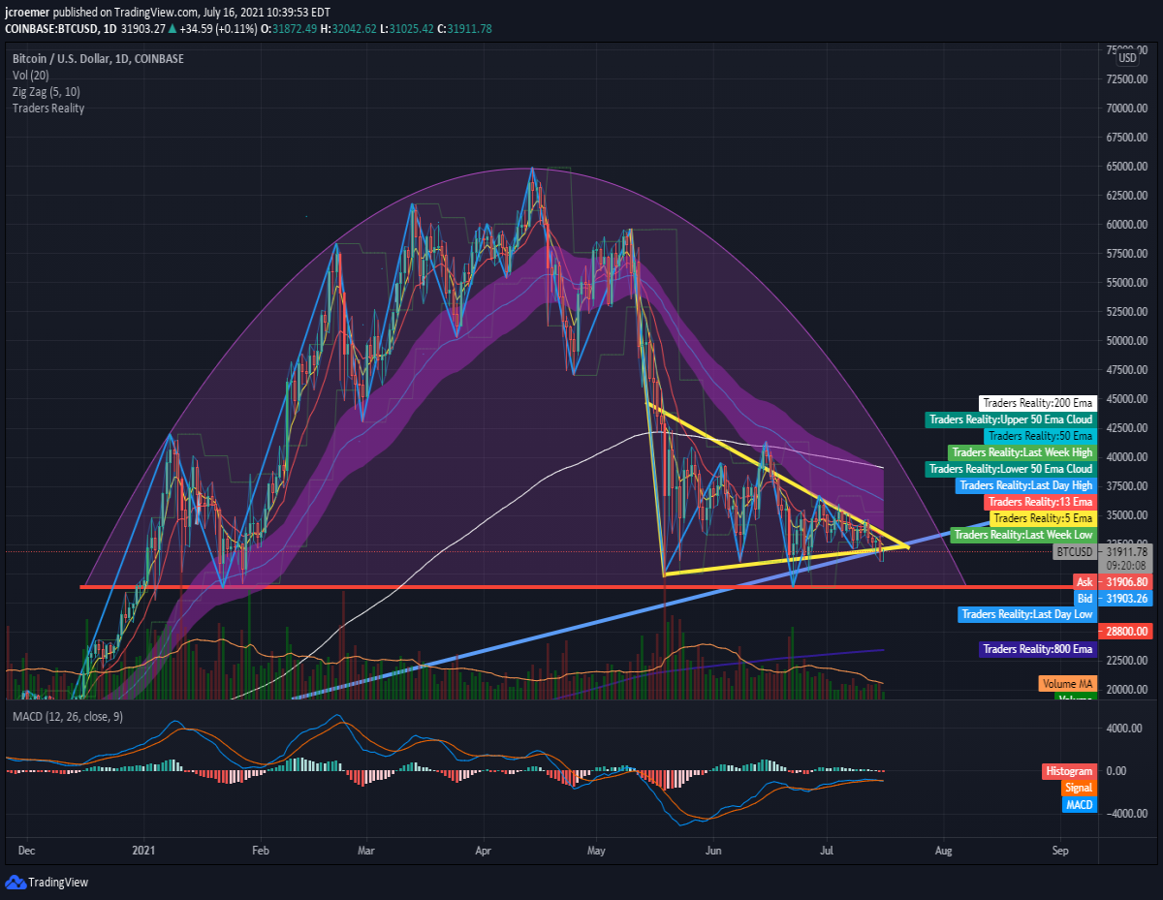
Task: Click the TradingView logo at bottom left
Action: 47,883
